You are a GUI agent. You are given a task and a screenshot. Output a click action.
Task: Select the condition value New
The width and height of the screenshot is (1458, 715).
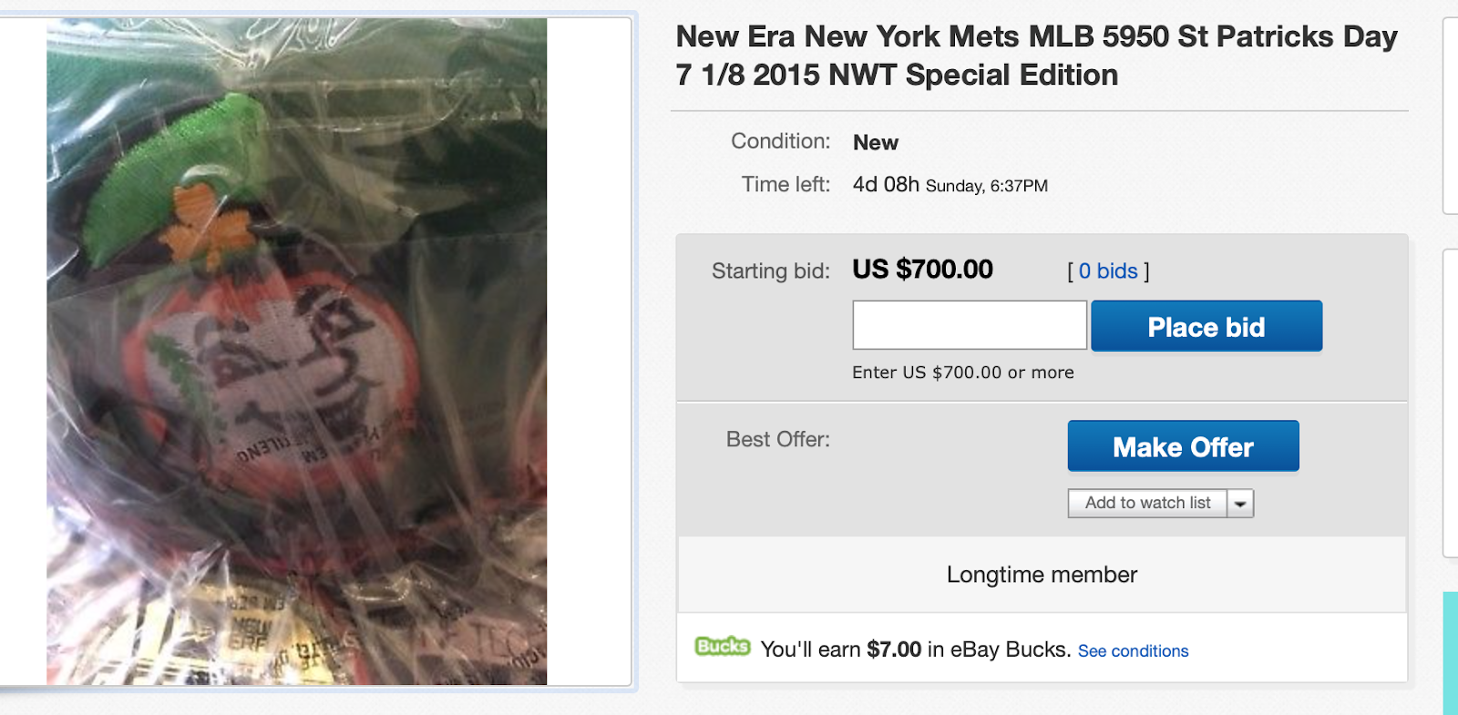875,143
